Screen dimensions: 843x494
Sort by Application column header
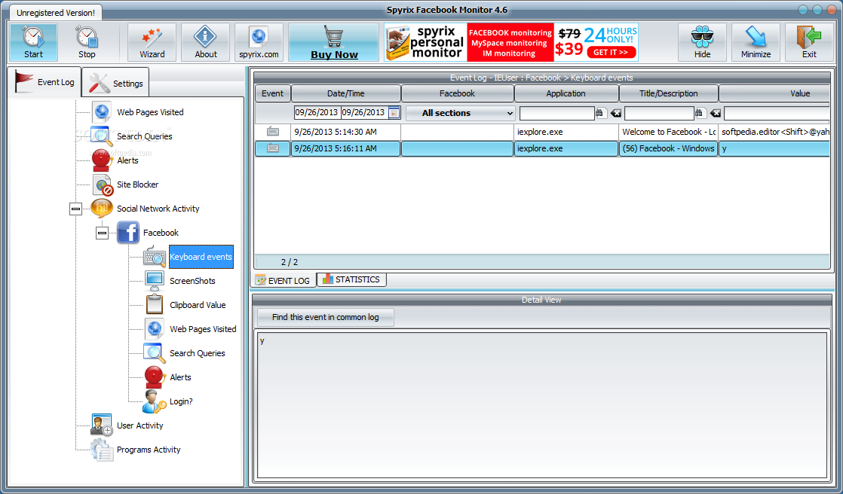click(566, 93)
